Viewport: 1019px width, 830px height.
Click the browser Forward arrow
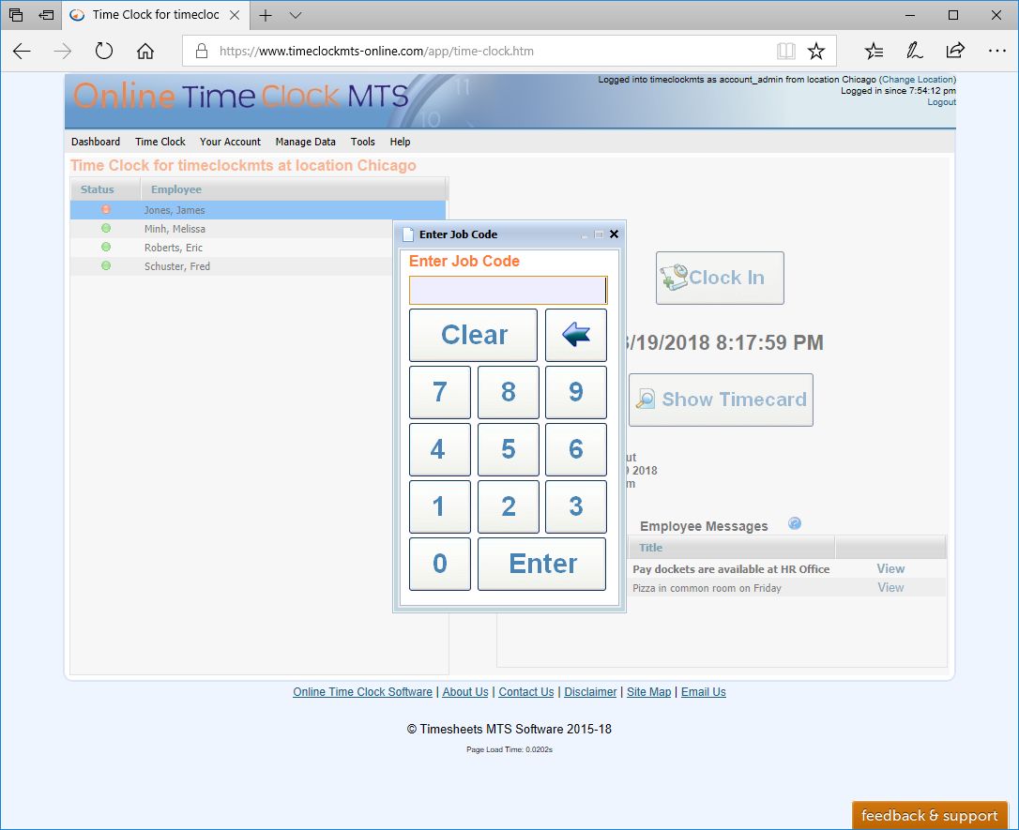point(62,52)
